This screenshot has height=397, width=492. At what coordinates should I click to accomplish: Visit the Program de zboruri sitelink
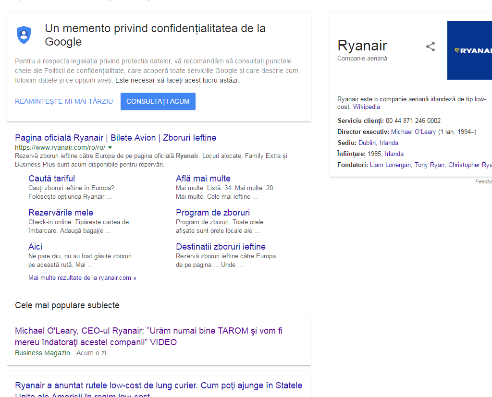coord(212,213)
